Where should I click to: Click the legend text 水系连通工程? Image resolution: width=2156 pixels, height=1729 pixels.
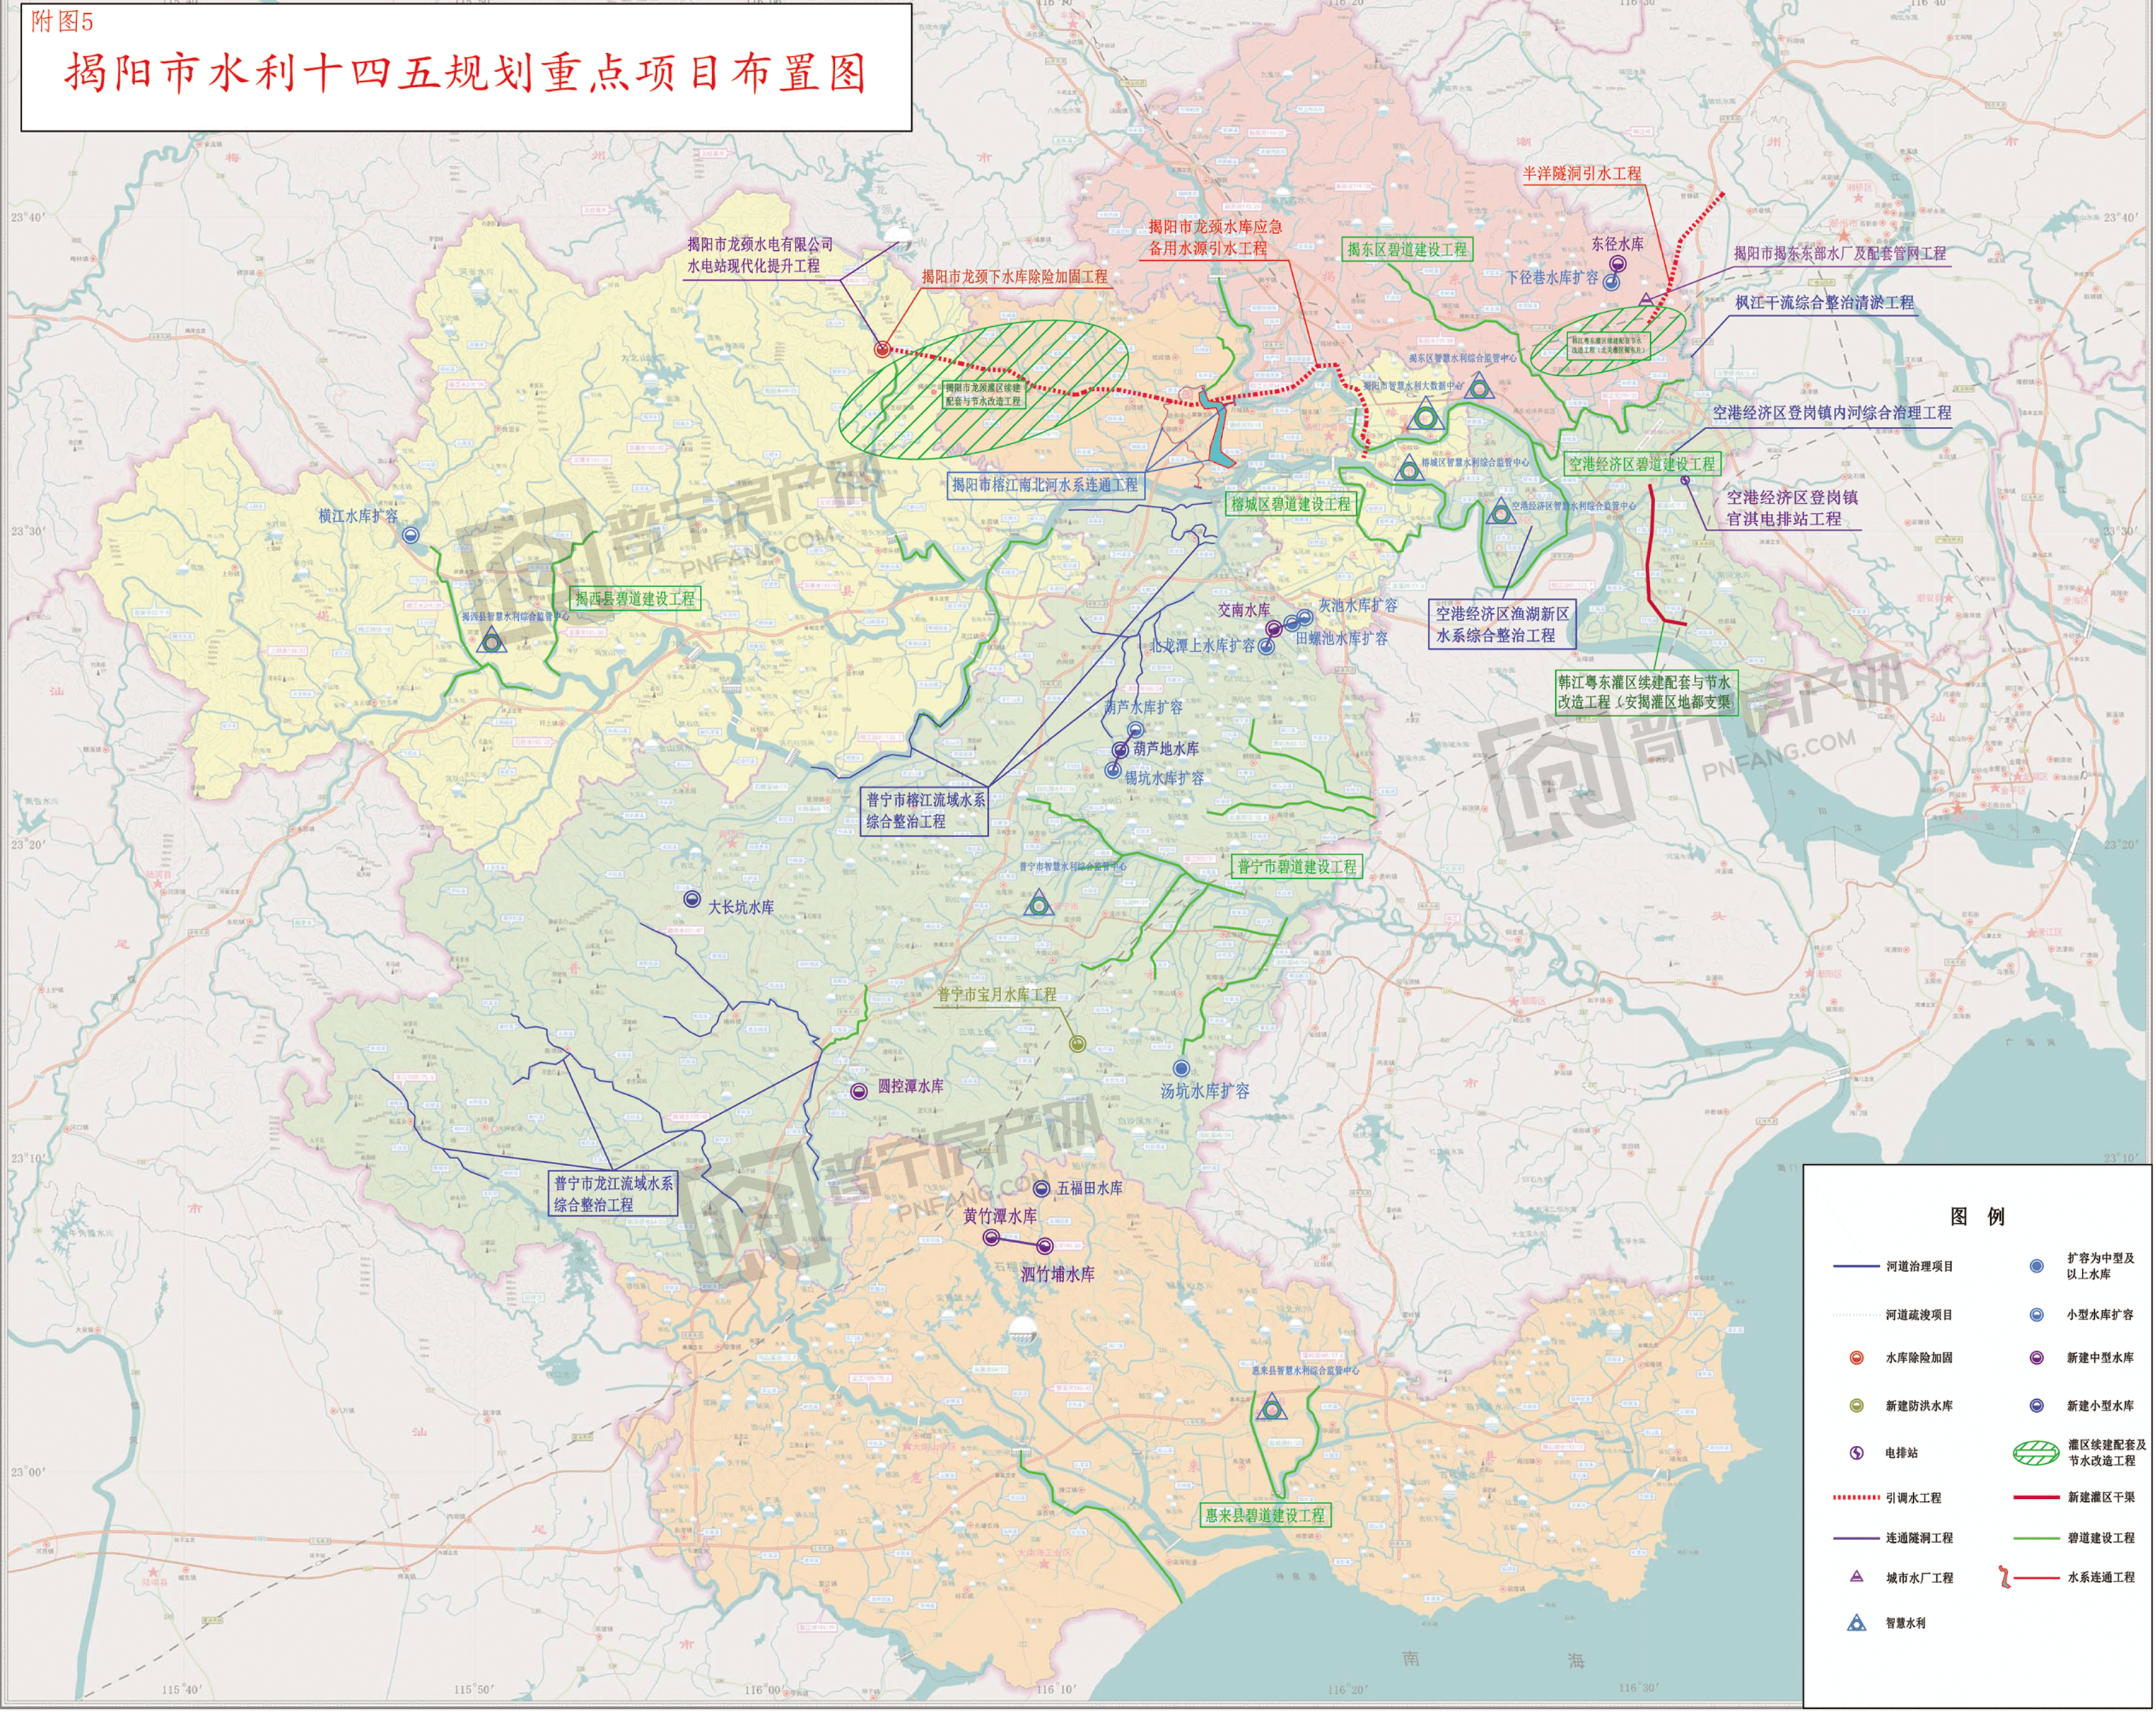tap(2102, 1577)
